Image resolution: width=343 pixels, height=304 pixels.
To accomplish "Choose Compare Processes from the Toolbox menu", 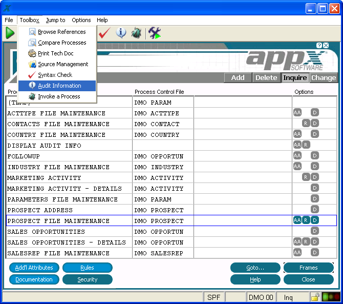I will [x=57, y=43].
